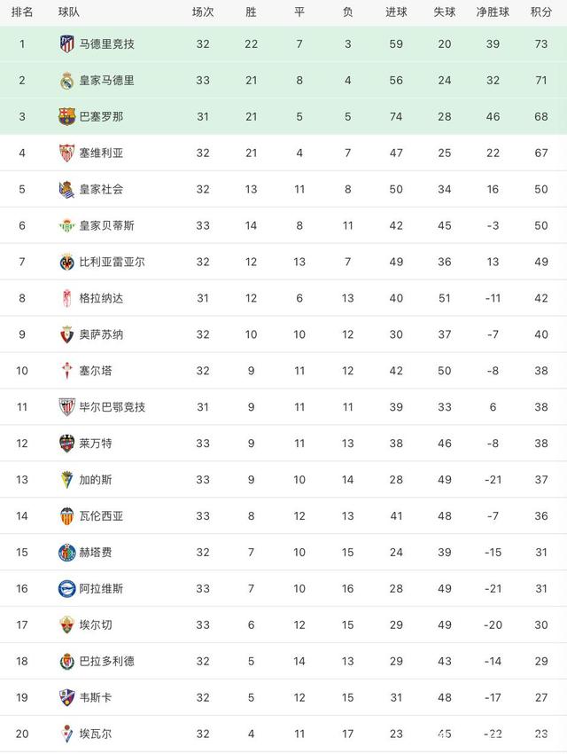This screenshot has height=754, width=567.
Task: Click the Valencia (瓦伦西亚) bat crest icon
Action: [x=66, y=516]
